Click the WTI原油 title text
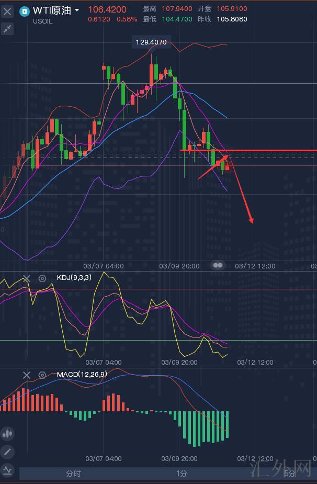This screenshot has height=484, width=317. point(52,10)
